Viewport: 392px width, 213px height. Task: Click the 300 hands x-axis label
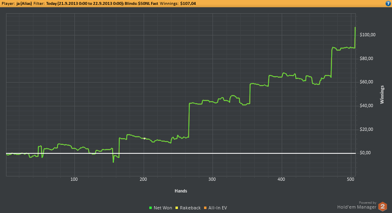tap(213, 179)
